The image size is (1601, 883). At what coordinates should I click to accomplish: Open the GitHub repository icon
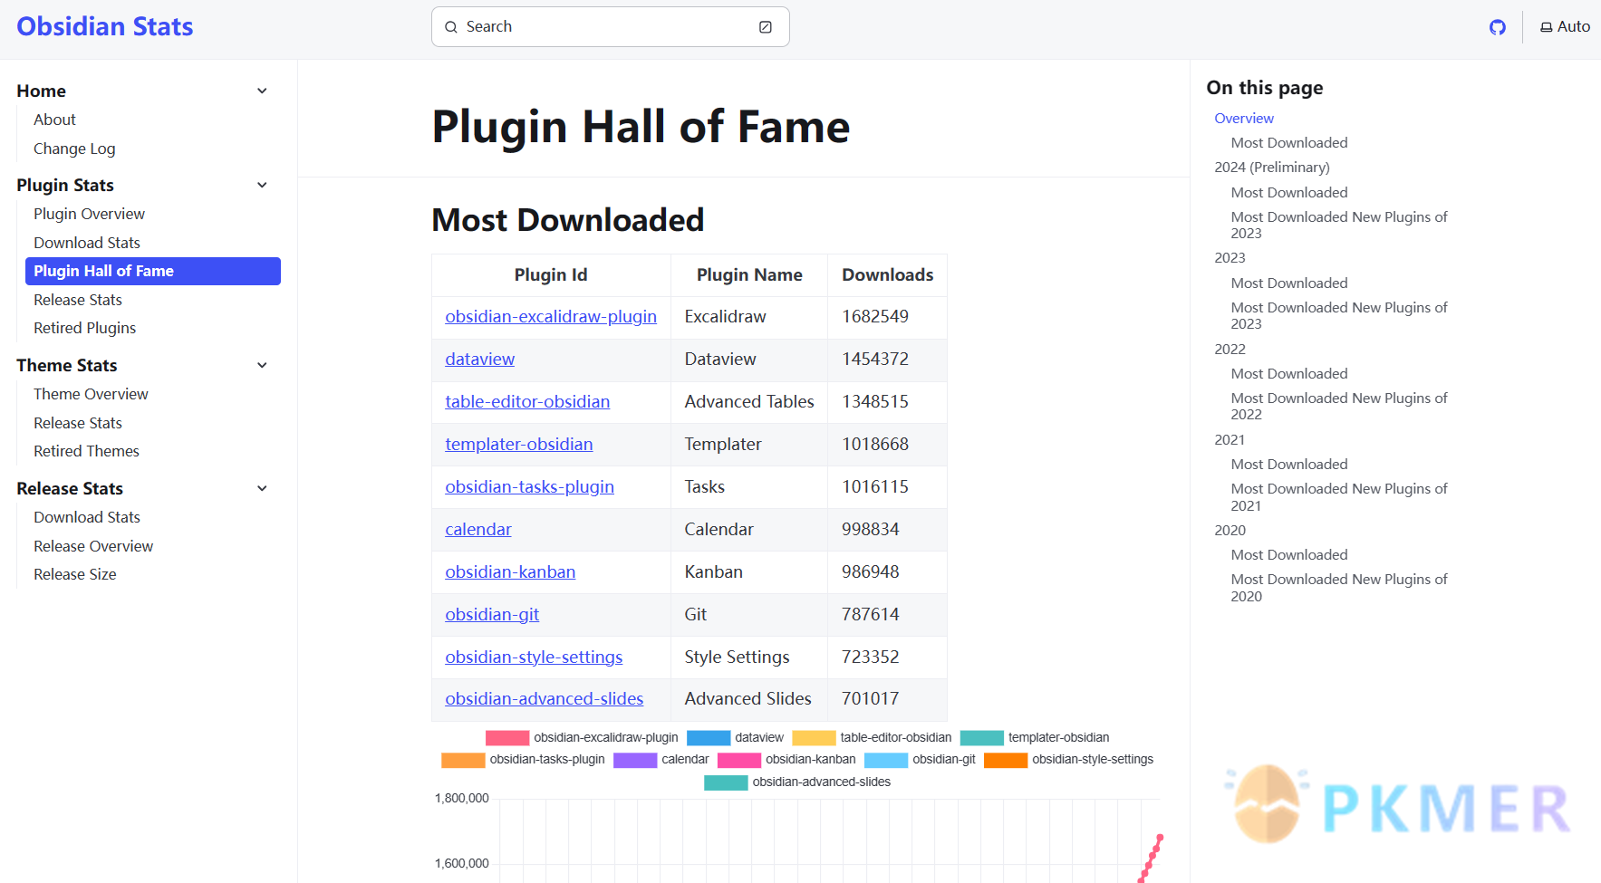click(x=1497, y=27)
